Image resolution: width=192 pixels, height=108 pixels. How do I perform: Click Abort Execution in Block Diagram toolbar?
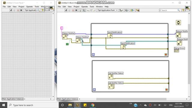(x=73, y=10)
